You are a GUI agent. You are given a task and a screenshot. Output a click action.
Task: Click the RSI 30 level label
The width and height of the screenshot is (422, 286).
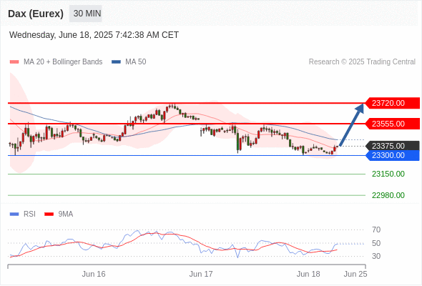pos(376,256)
